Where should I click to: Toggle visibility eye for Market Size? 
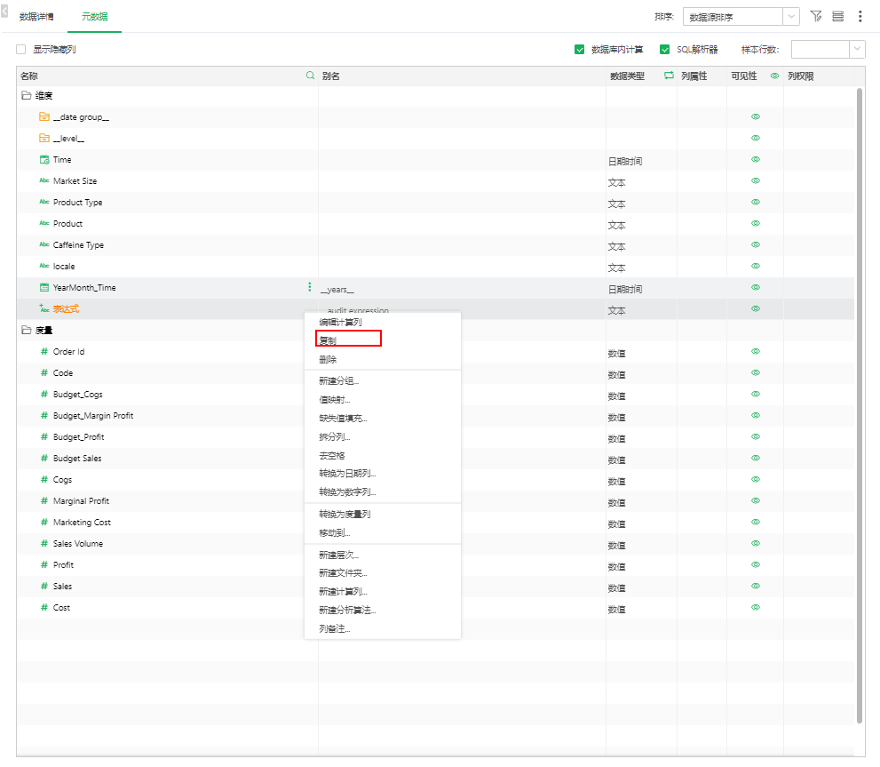756,181
